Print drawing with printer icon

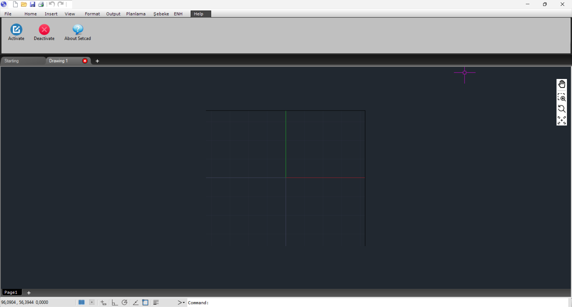tap(41, 4)
